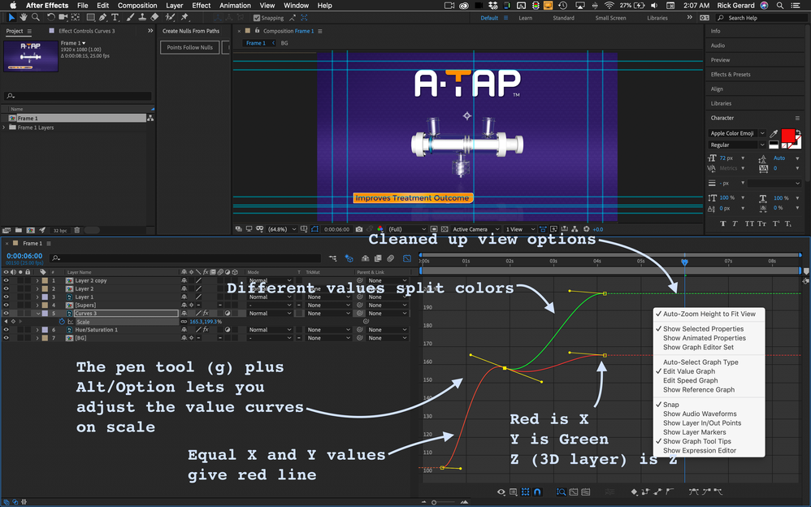Screen dimensions: 811x507
Task: Take a snapshot with the camera icon
Action: (359, 230)
